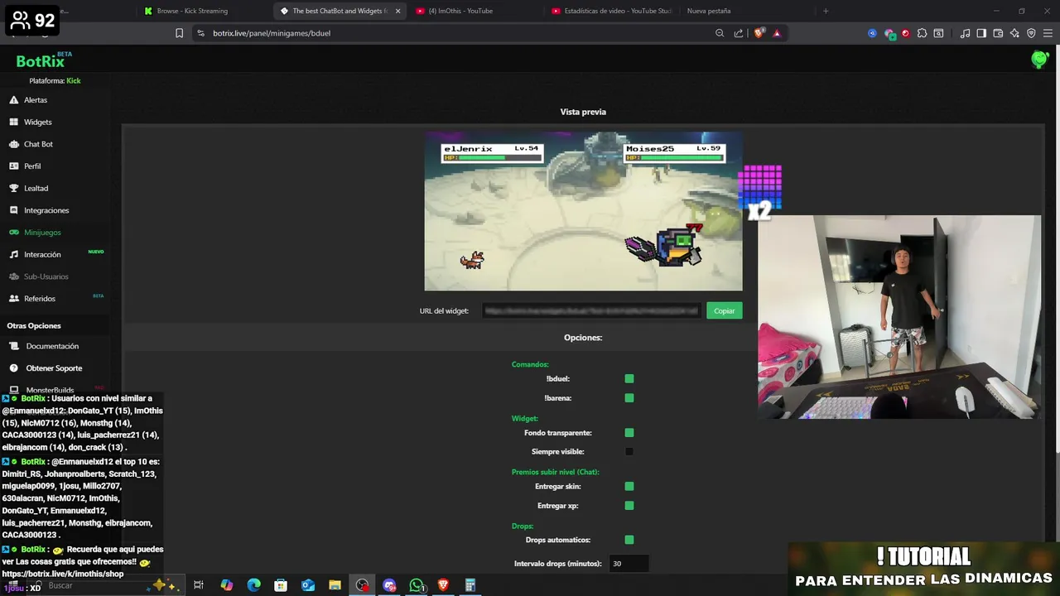
Task: Open Calculator from the taskbar
Action: click(x=470, y=585)
